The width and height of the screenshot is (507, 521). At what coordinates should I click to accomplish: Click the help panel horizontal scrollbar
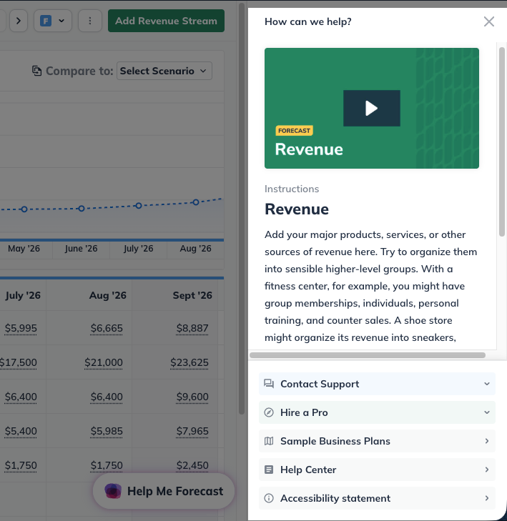point(368,355)
